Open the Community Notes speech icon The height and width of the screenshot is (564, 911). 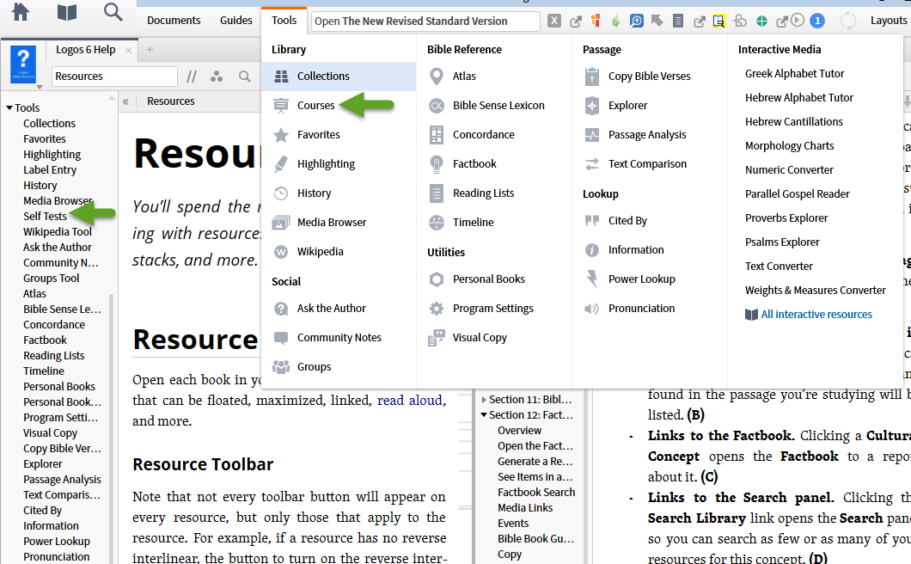pyautogui.click(x=281, y=338)
